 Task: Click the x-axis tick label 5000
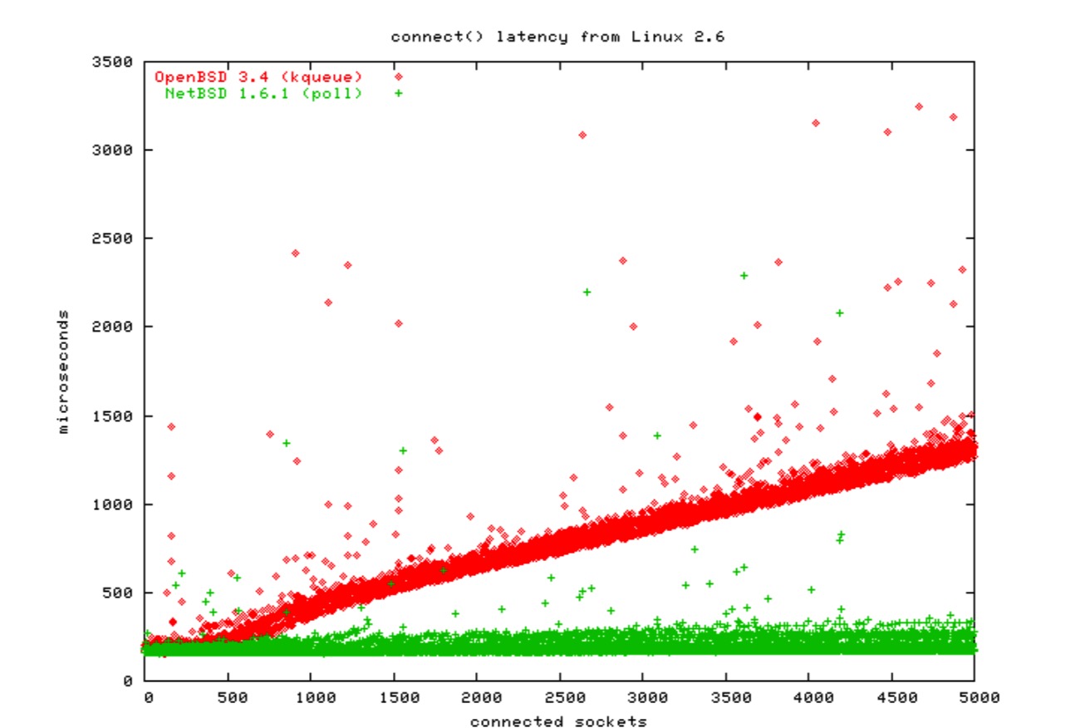tap(979, 697)
